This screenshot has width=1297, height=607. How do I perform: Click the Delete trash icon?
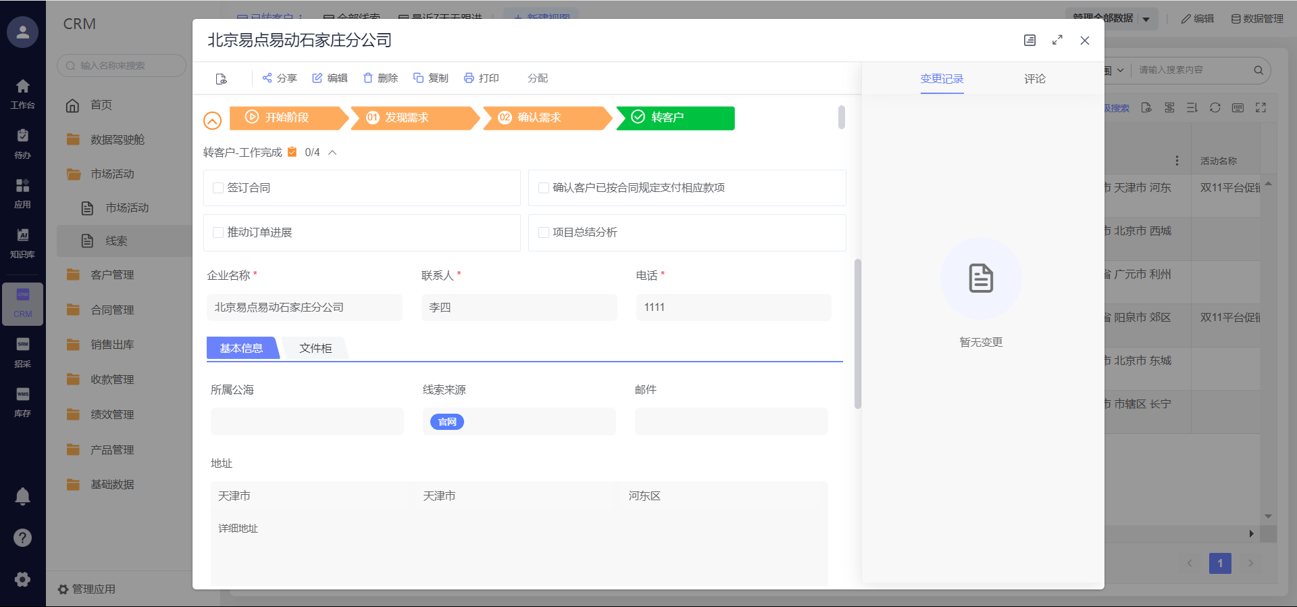click(x=368, y=78)
